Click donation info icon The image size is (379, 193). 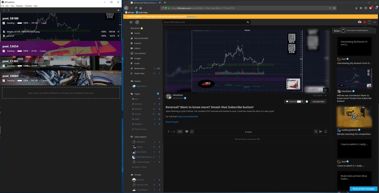point(307,101)
